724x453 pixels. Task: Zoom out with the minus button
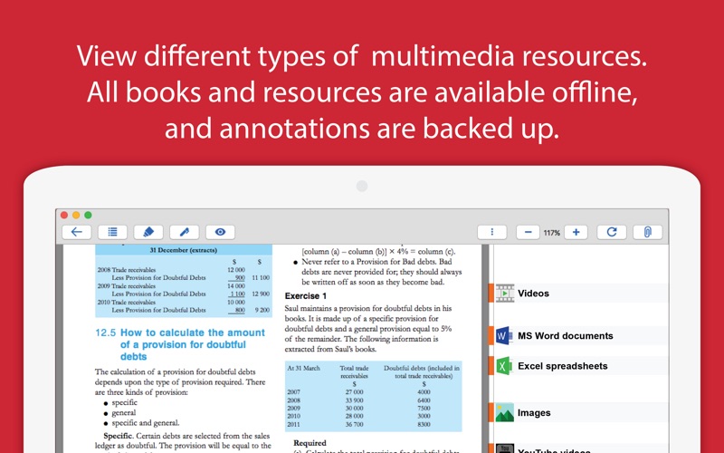[x=528, y=232]
